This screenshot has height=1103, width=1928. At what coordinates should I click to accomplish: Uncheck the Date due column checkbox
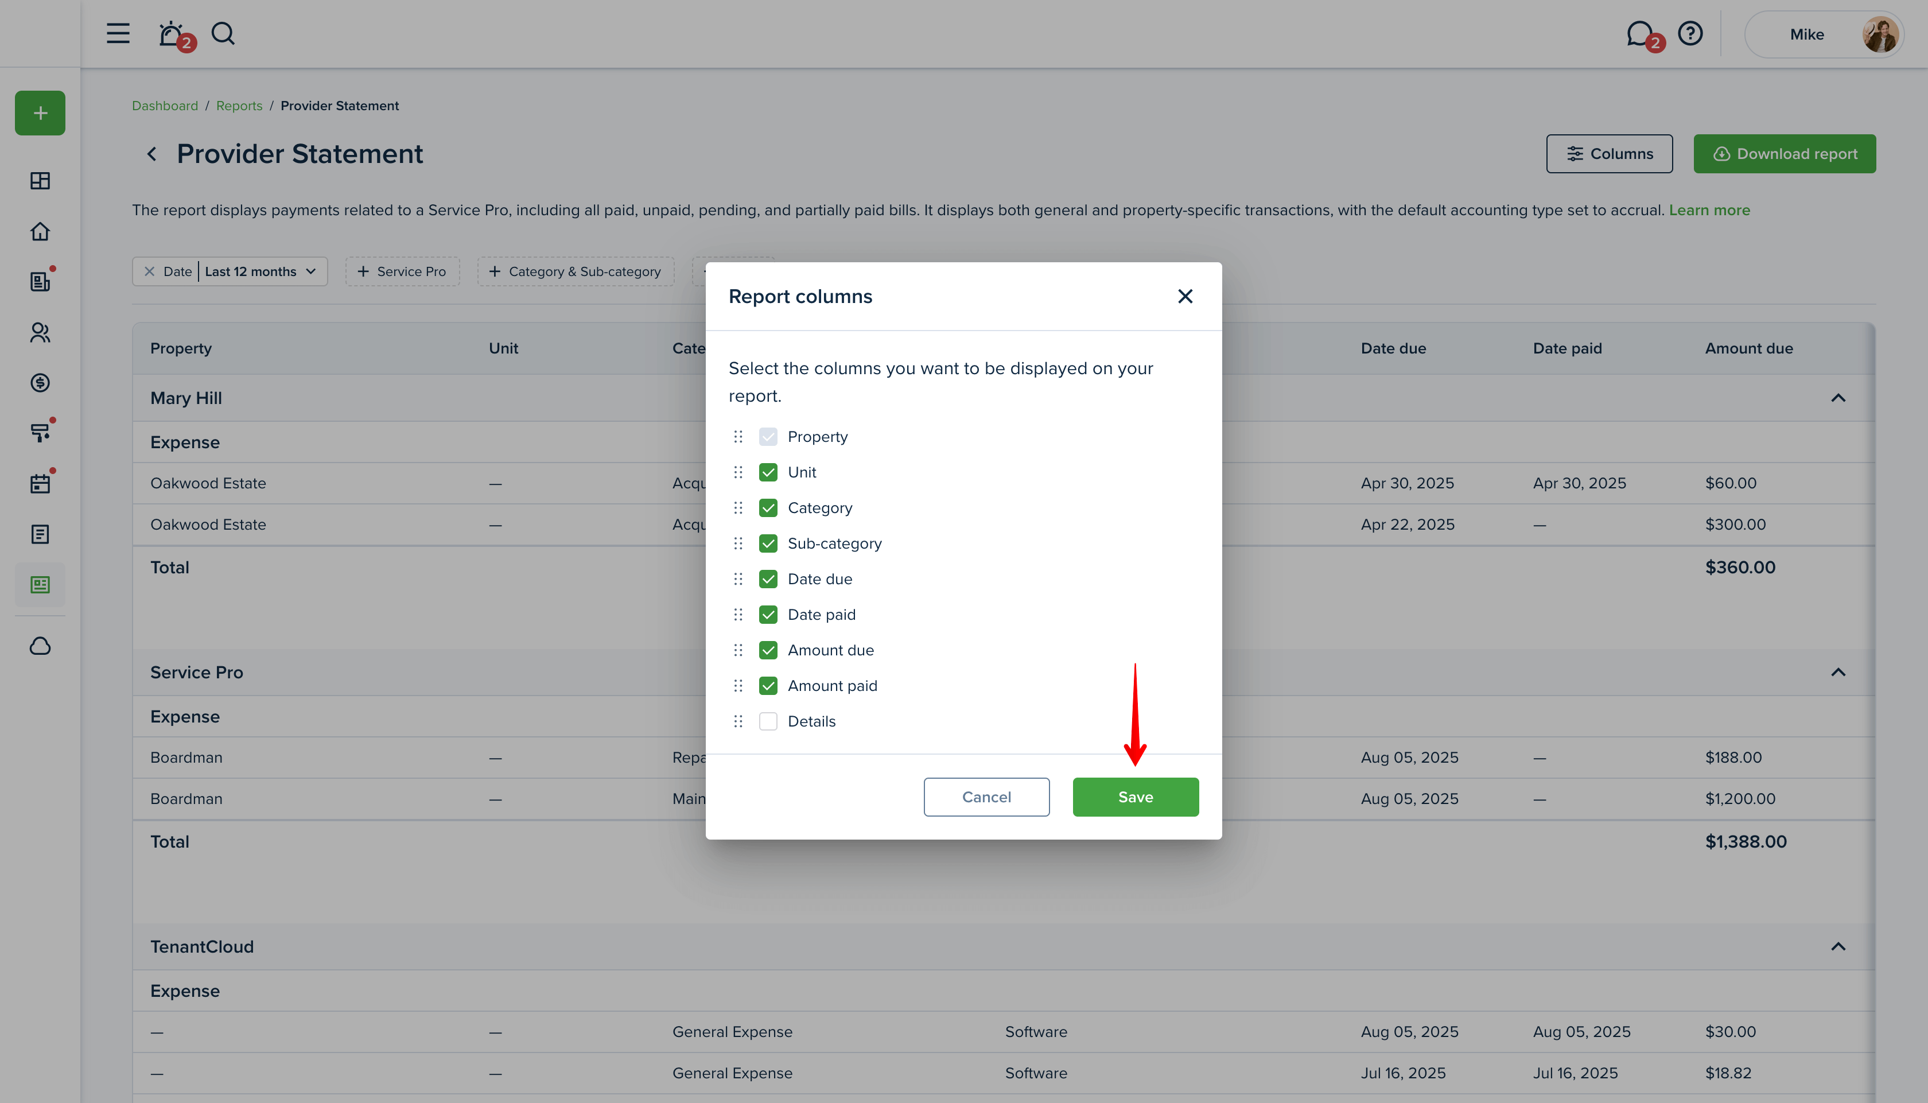tap(768, 579)
